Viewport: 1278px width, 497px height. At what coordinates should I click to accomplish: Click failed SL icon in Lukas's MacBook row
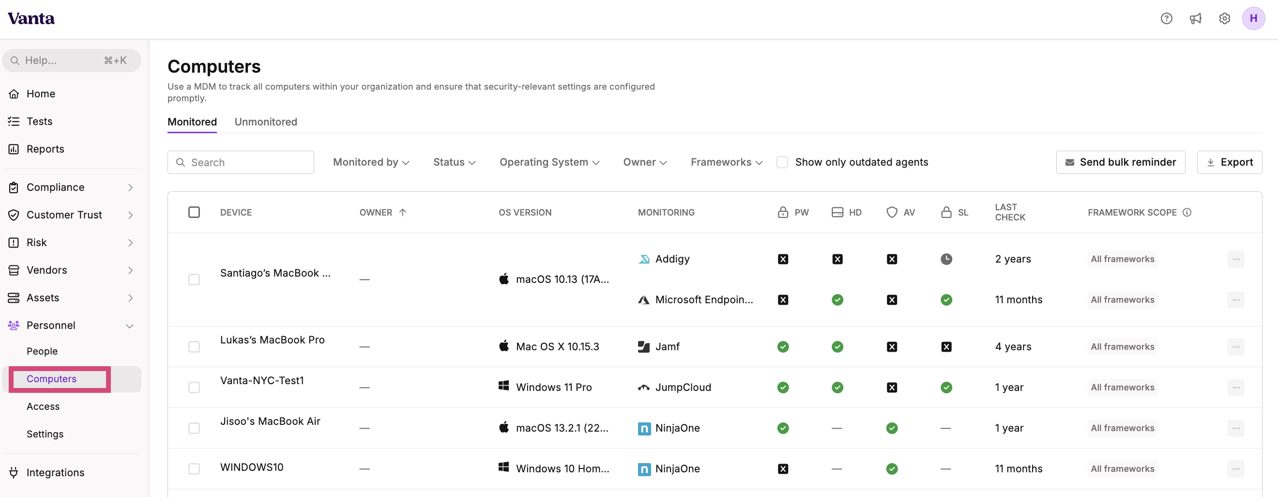[x=946, y=346]
